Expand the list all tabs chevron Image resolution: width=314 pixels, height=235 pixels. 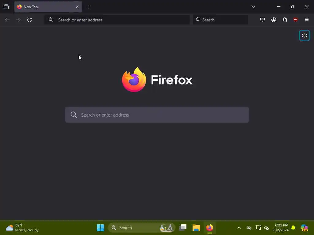click(x=253, y=7)
